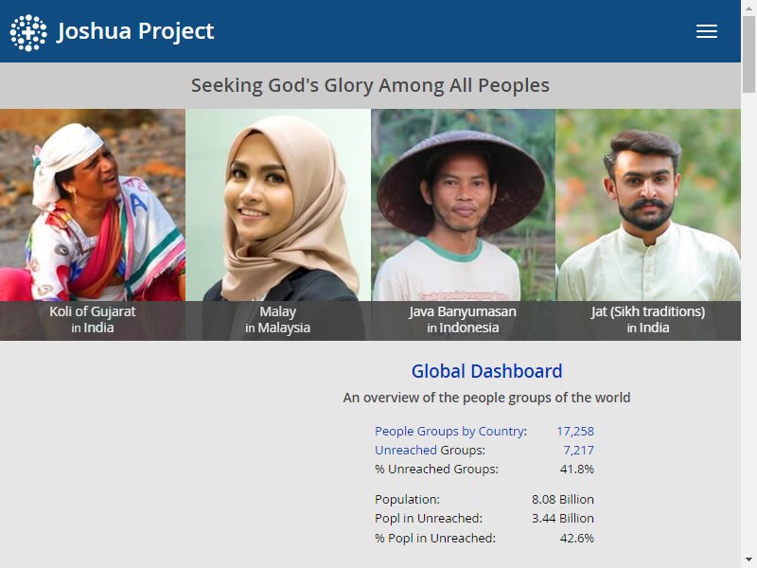Open the Java Banyumasan photo

click(463, 204)
